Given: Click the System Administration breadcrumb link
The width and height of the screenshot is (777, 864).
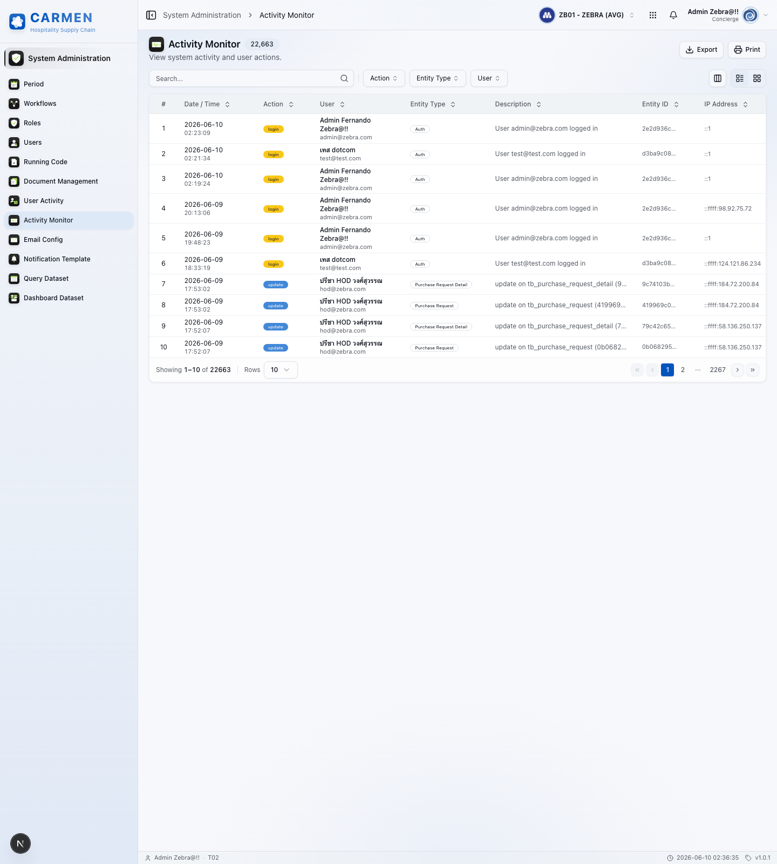Looking at the screenshot, I should tap(202, 15).
